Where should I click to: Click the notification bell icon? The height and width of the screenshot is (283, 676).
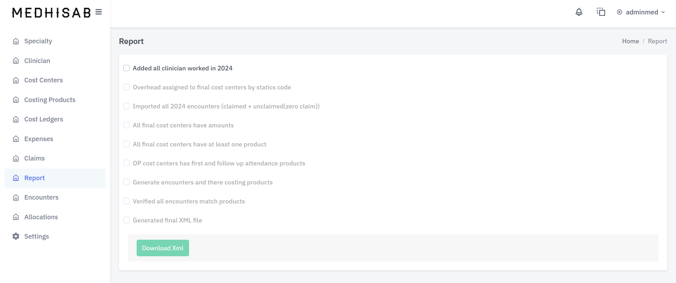pos(579,12)
